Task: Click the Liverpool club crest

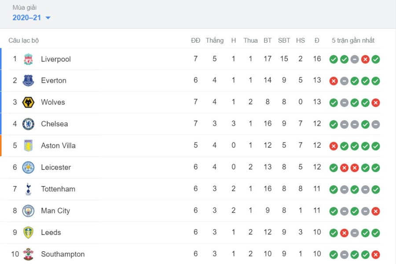Action: pos(29,59)
